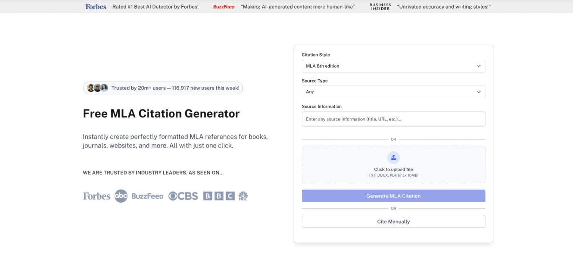Click the Cite Manually button
Viewport: 573px width, 261px height.
pos(393,222)
